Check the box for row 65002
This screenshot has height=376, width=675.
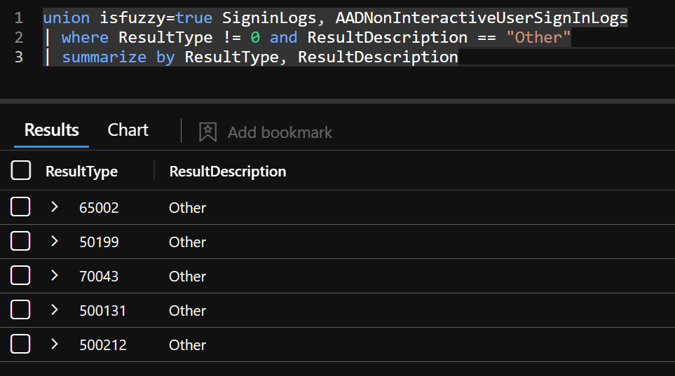tap(20, 207)
